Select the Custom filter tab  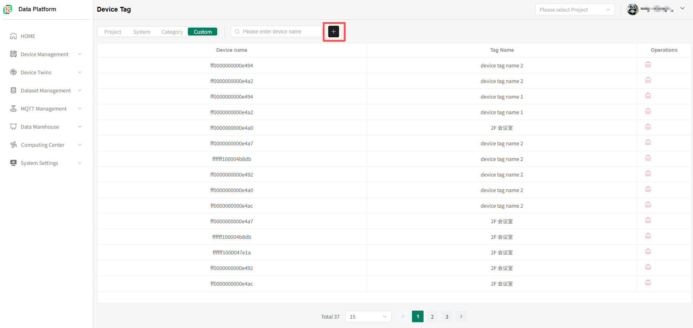[x=202, y=32]
